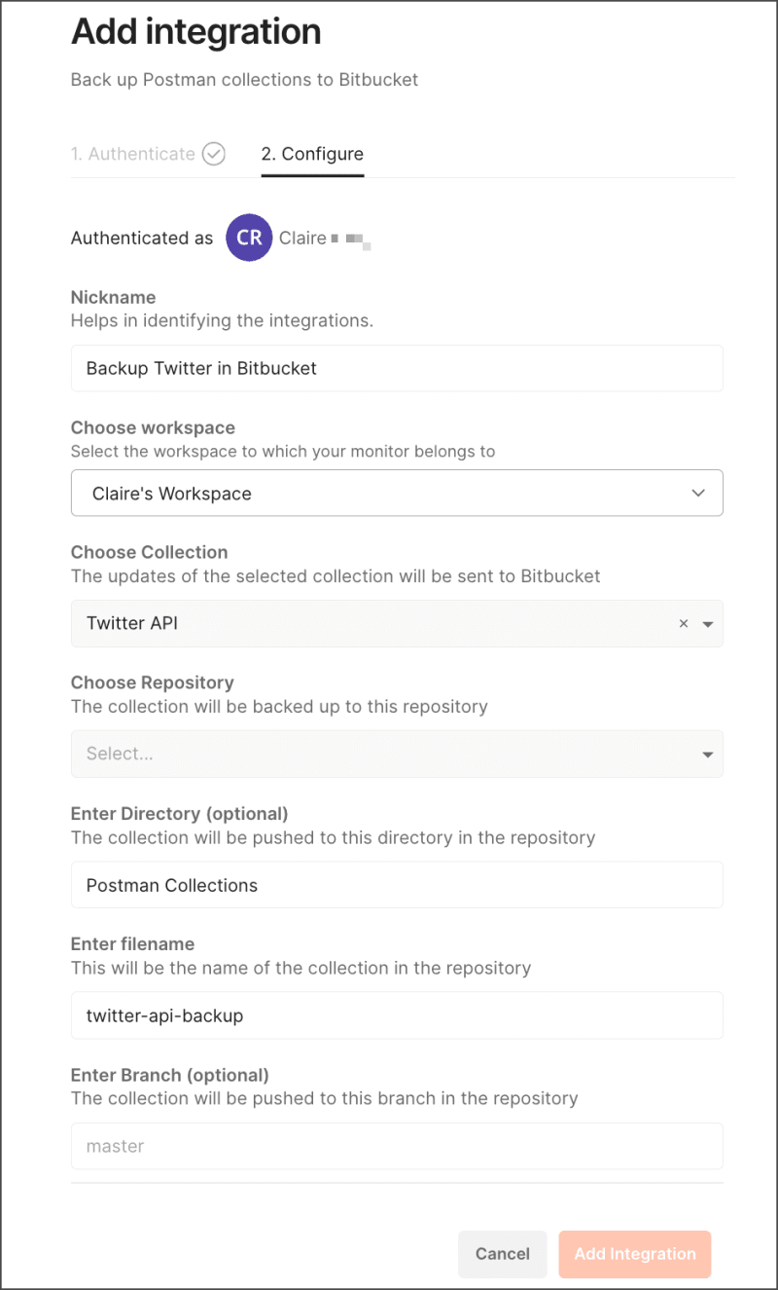Image resolution: width=778 pixels, height=1290 pixels.
Task: Click the Add Integration button
Action: click(x=634, y=1254)
